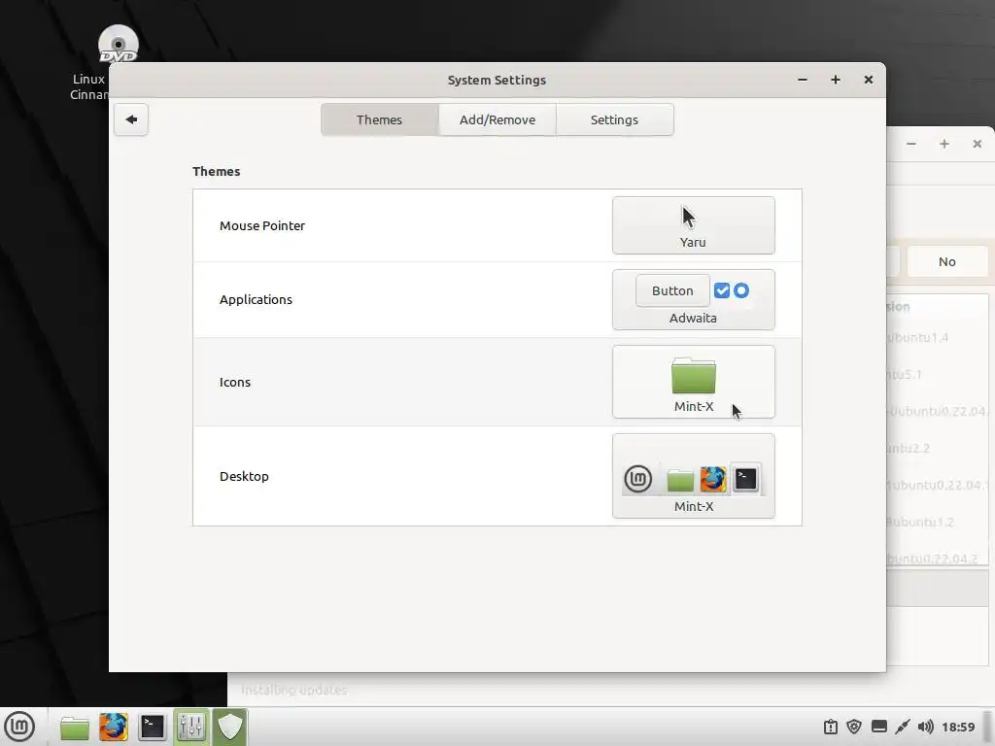Open the on-screen keyboard tray icon

pyautogui.click(x=878, y=727)
